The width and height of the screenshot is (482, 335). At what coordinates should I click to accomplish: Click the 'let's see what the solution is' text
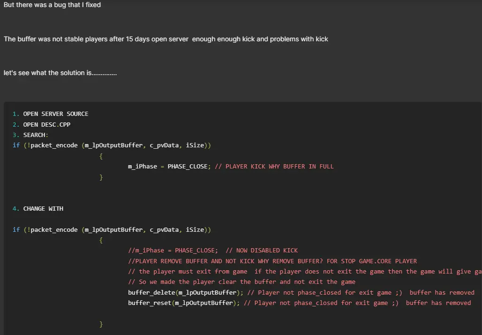pyautogui.click(x=60, y=73)
